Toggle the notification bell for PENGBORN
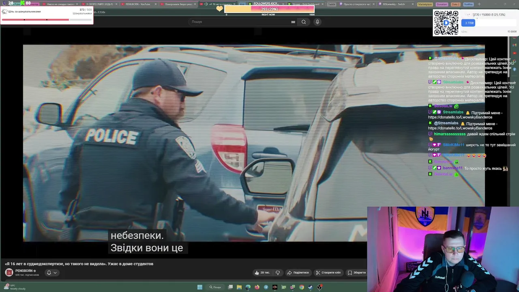519x292 pixels. pos(49,273)
